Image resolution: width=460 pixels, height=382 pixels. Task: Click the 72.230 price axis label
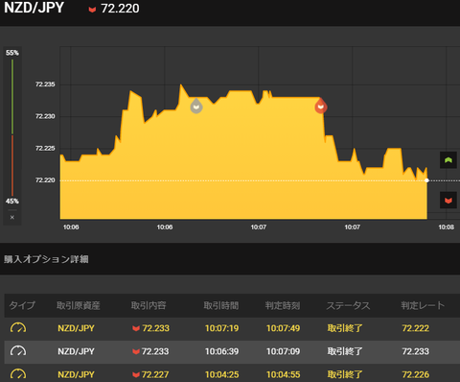pyautogui.click(x=45, y=116)
